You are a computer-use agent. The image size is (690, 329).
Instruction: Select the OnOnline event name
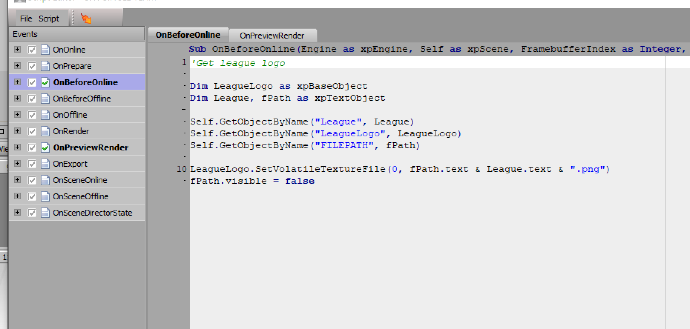point(69,50)
